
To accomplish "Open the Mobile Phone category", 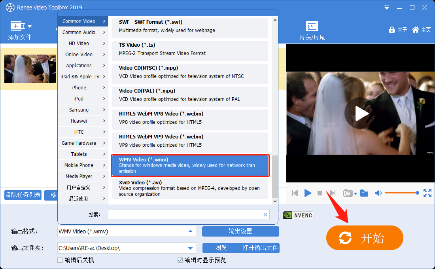I will point(83,165).
